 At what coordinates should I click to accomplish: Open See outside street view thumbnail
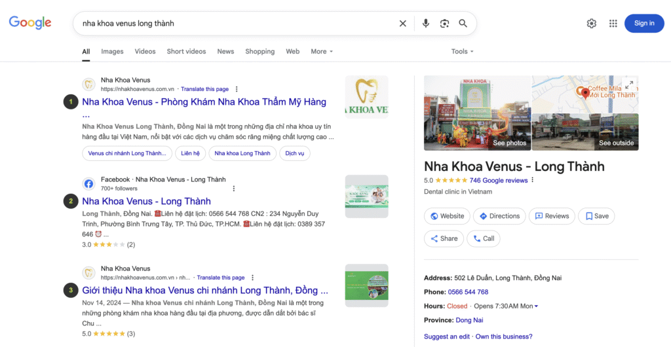pyautogui.click(x=585, y=132)
